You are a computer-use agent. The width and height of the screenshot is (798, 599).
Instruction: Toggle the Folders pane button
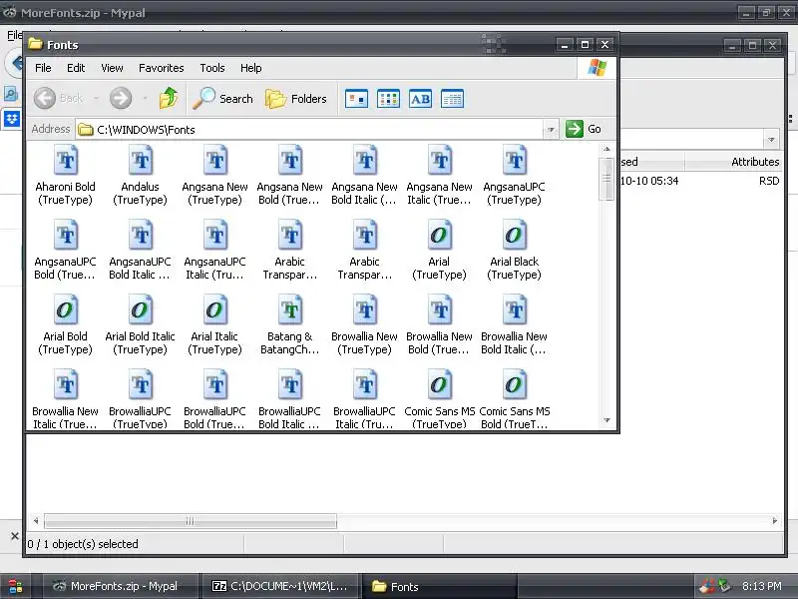(295, 98)
